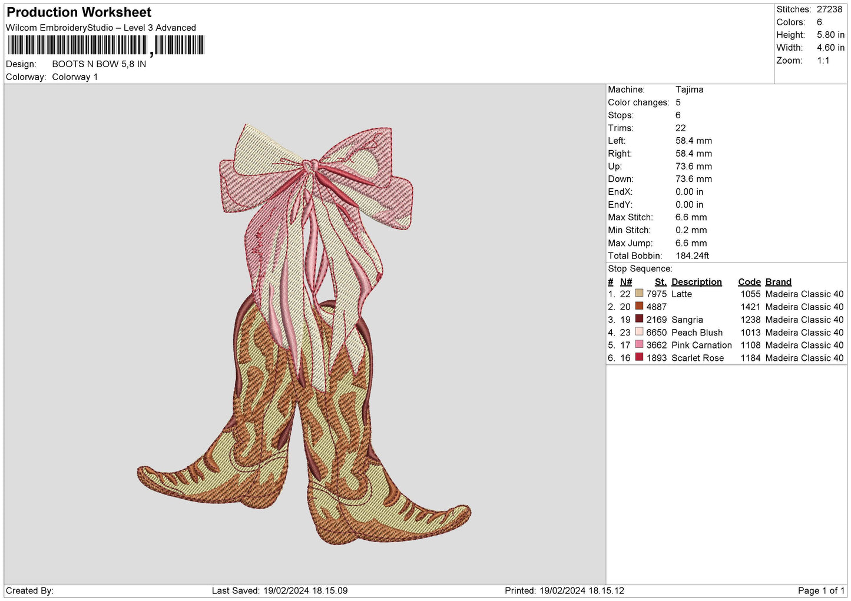Click the 'Scarlet Rose' description text

click(697, 358)
